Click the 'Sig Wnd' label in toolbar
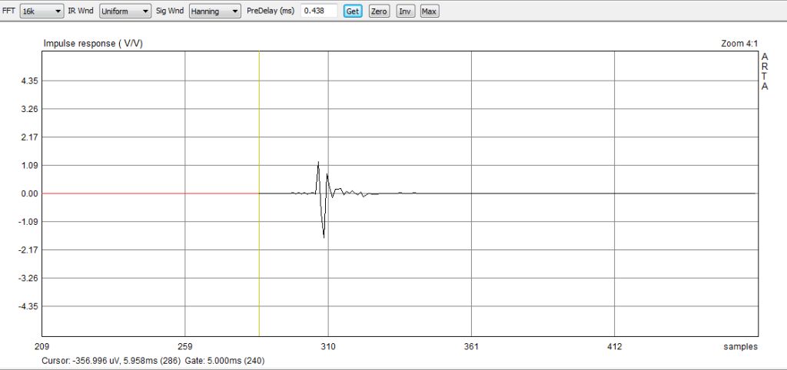Image resolution: width=787 pixels, height=370 pixels. coord(170,11)
